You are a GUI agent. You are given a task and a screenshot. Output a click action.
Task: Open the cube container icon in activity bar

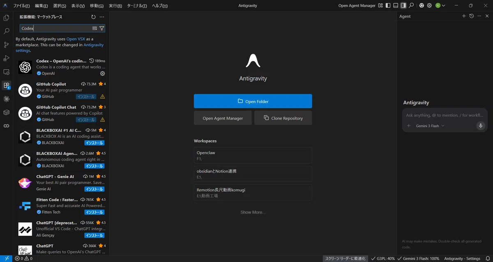click(6, 112)
